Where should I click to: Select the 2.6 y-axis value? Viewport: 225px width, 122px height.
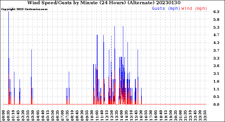(x=216, y=66)
